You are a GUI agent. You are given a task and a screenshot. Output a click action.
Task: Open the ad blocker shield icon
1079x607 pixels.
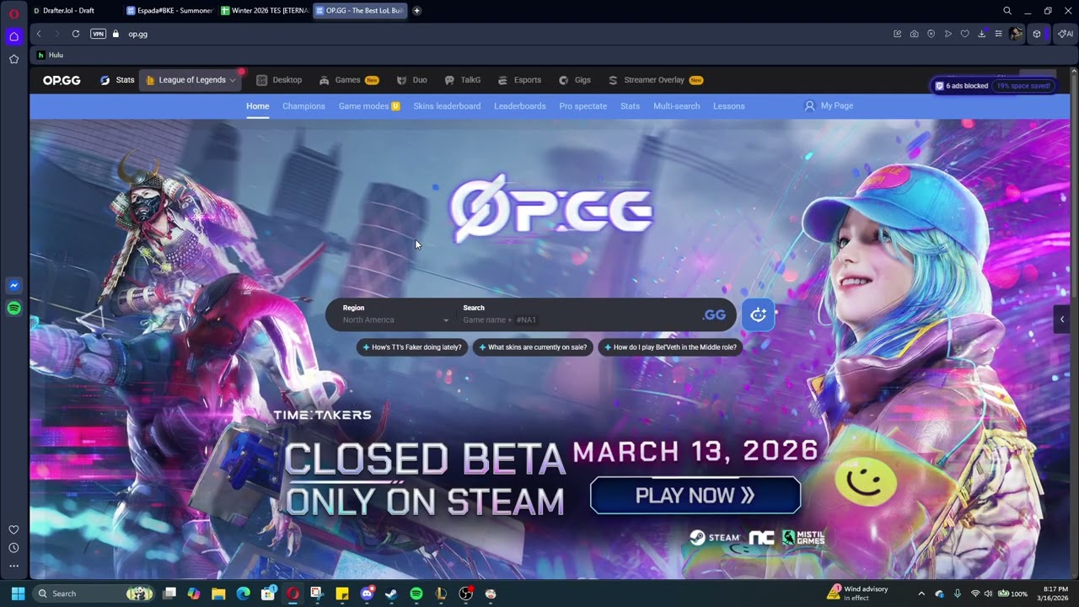click(931, 34)
